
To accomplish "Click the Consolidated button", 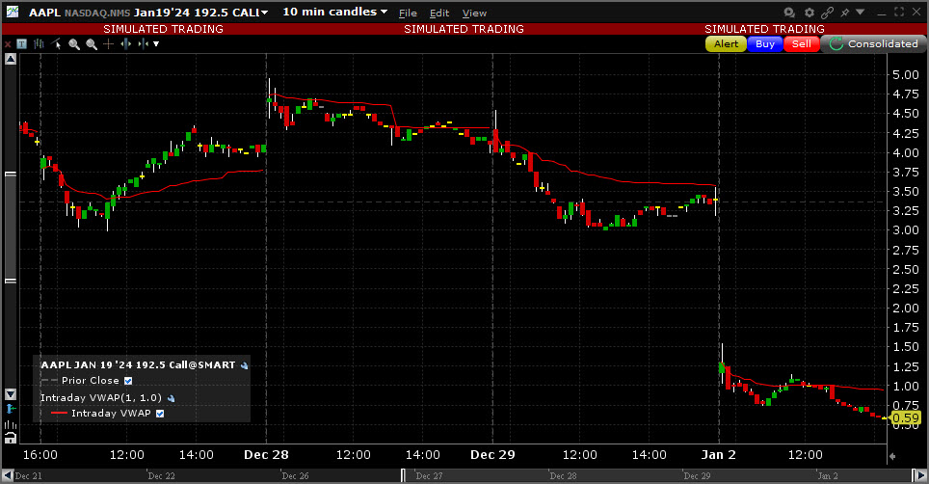I will click(872, 43).
